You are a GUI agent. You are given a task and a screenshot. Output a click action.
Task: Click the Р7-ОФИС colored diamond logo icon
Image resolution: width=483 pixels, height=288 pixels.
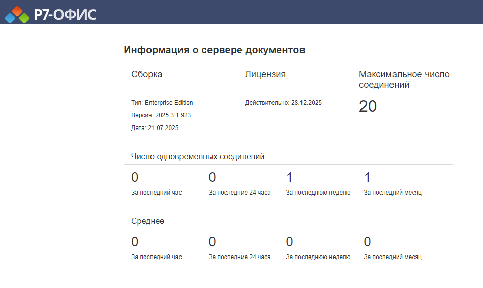(x=17, y=14)
